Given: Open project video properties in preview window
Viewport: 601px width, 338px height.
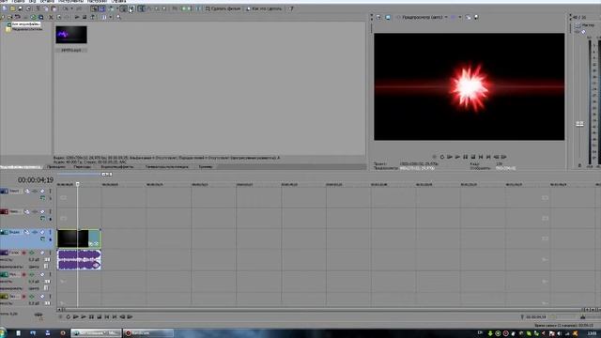Looking at the screenshot, I should 378,17.
